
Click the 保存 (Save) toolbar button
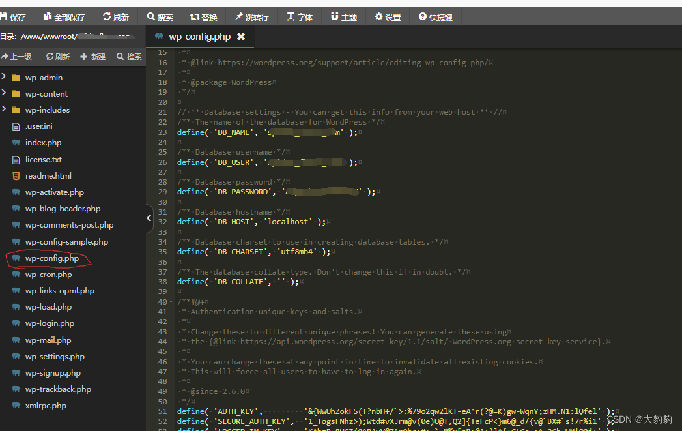pyautogui.click(x=14, y=17)
